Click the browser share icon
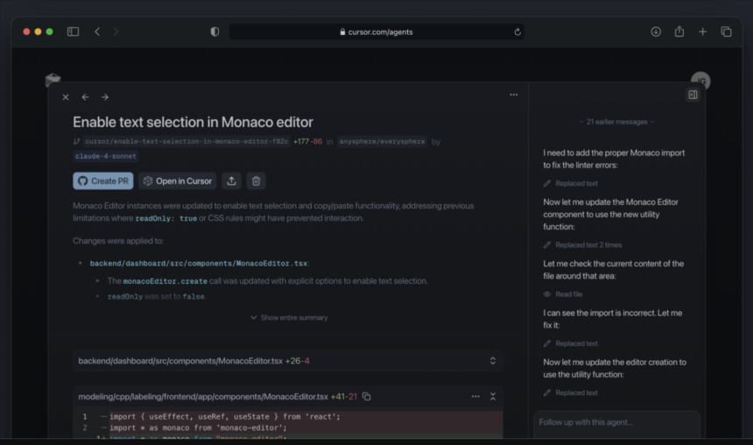The image size is (753, 445). point(679,32)
